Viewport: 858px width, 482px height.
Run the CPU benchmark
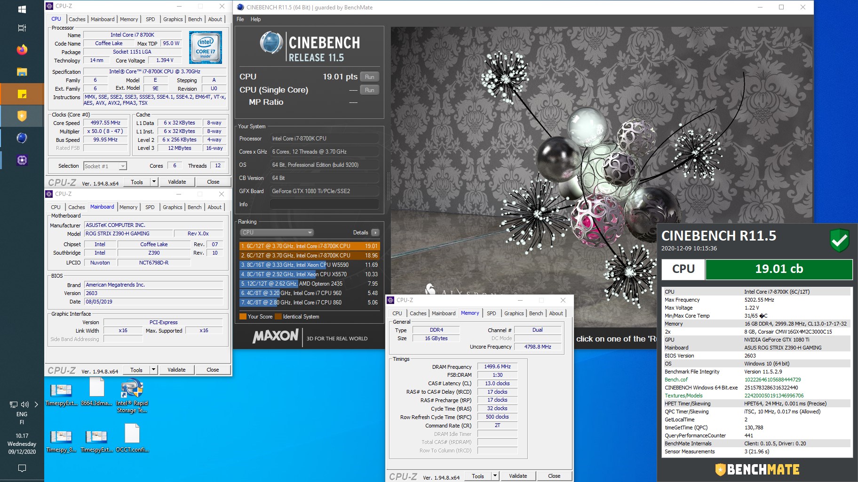coord(370,77)
